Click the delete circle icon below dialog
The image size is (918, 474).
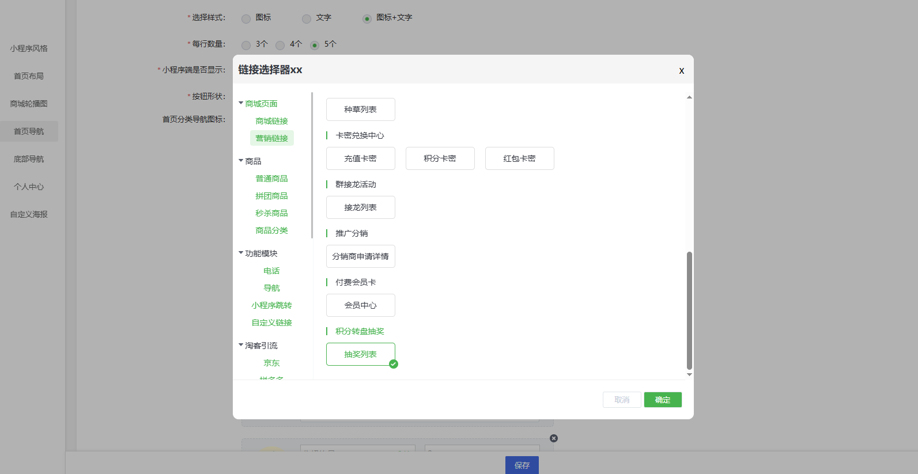[x=554, y=438]
